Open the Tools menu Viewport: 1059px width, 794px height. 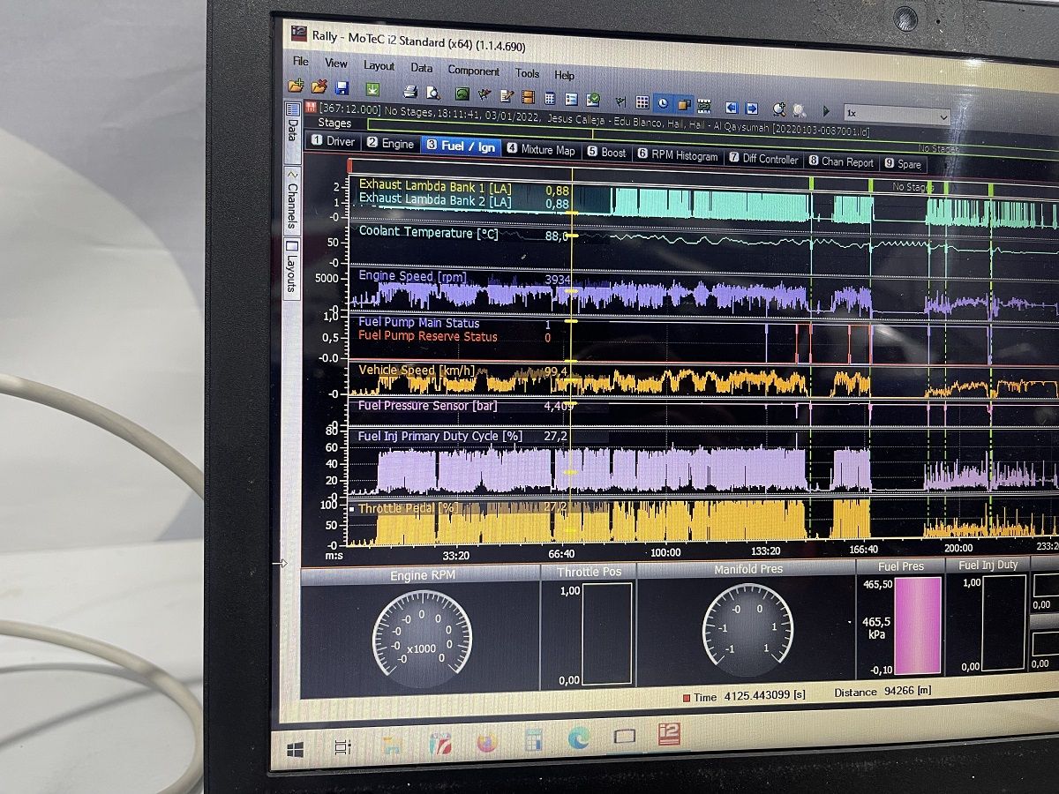[528, 73]
